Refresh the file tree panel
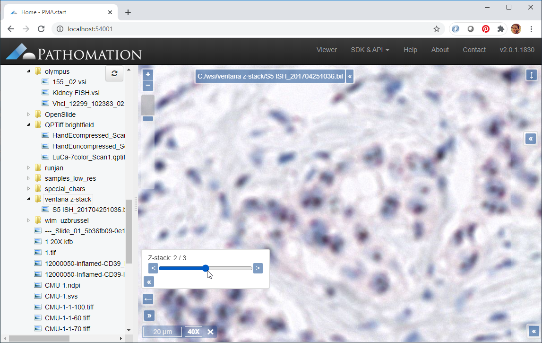The height and width of the screenshot is (343, 542). pos(114,73)
